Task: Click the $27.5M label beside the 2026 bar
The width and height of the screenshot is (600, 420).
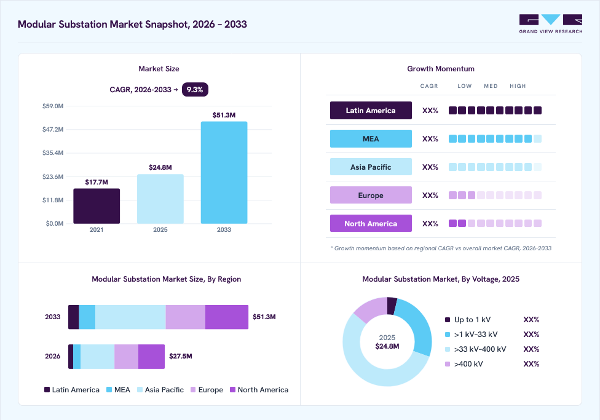Action: click(x=181, y=356)
